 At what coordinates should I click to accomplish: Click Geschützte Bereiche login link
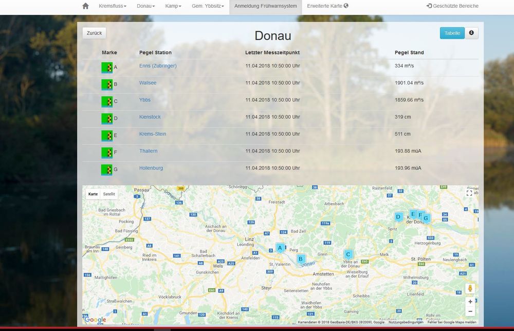tap(452, 6)
